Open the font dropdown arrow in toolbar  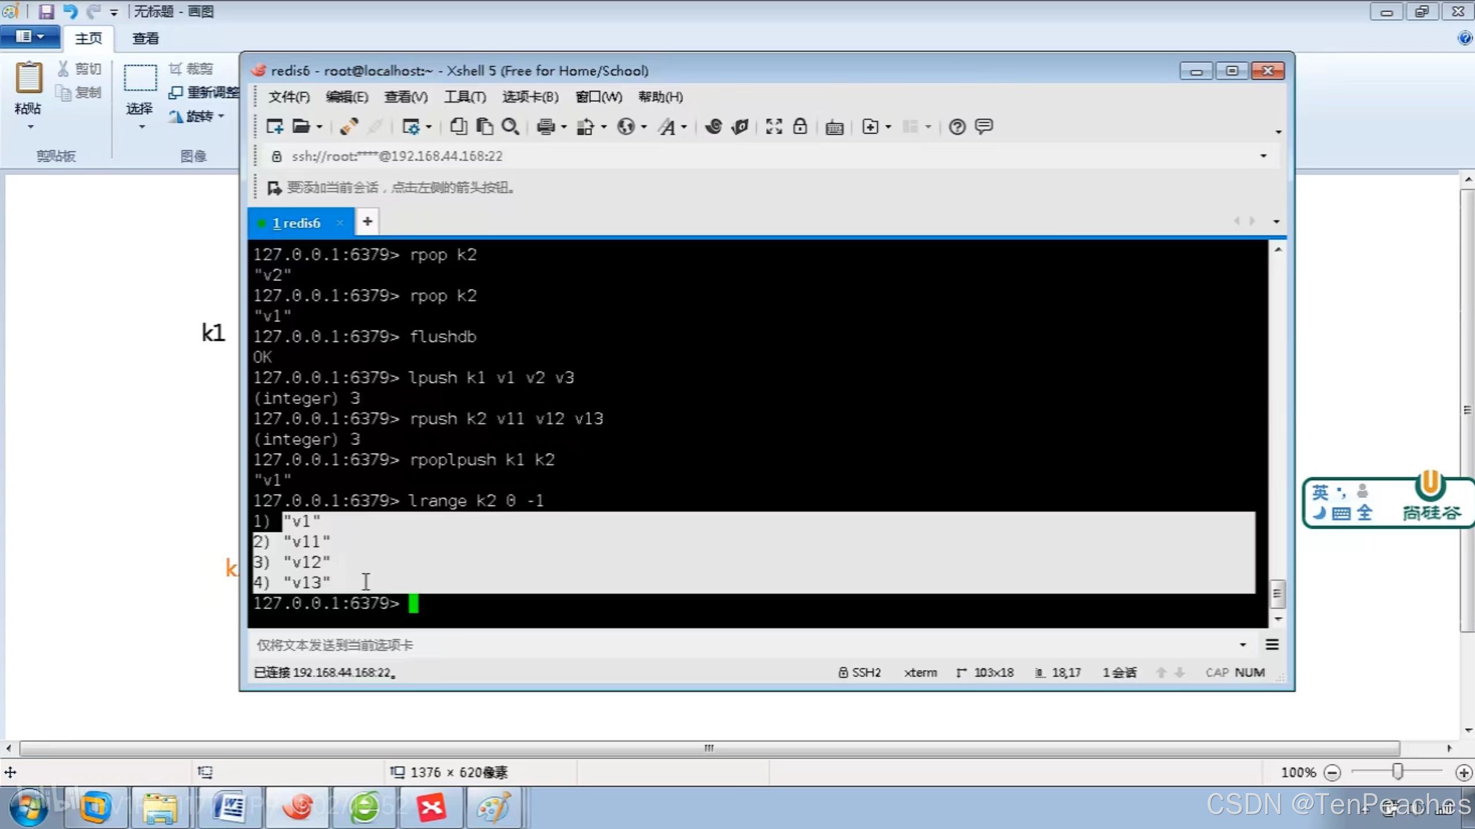pos(684,127)
